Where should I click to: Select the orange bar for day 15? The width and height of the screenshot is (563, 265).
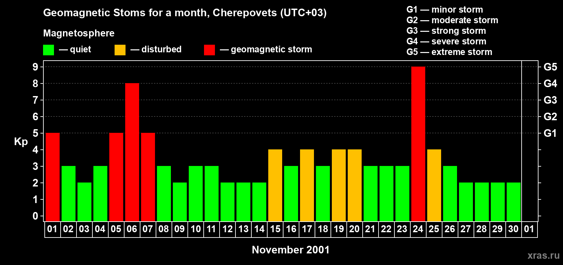(x=275, y=185)
